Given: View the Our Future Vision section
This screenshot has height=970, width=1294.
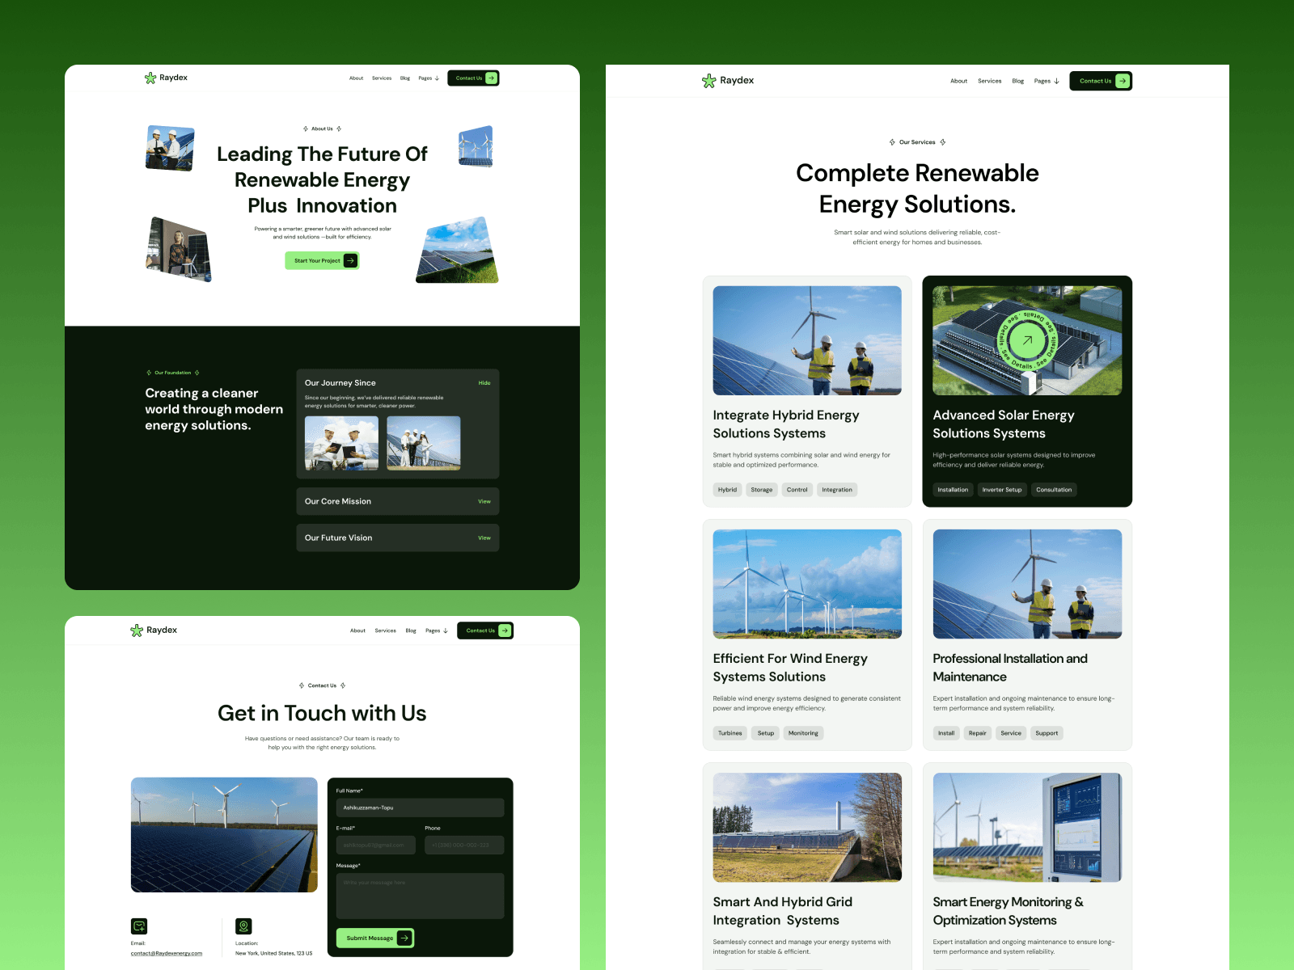Looking at the screenshot, I should pyautogui.click(x=484, y=538).
